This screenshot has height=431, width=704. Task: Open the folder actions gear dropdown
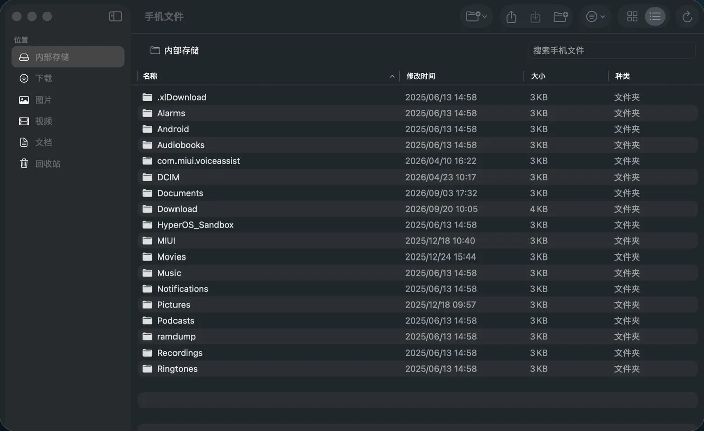pyautogui.click(x=476, y=17)
